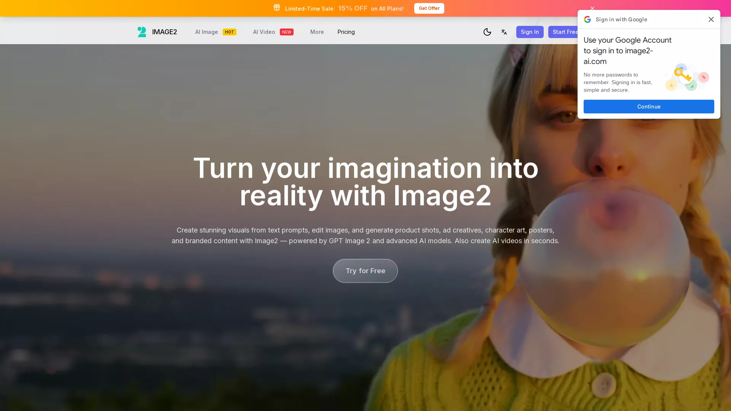Click the '15% OFF' sale text
The image size is (731, 411).
tap(353, 8)
